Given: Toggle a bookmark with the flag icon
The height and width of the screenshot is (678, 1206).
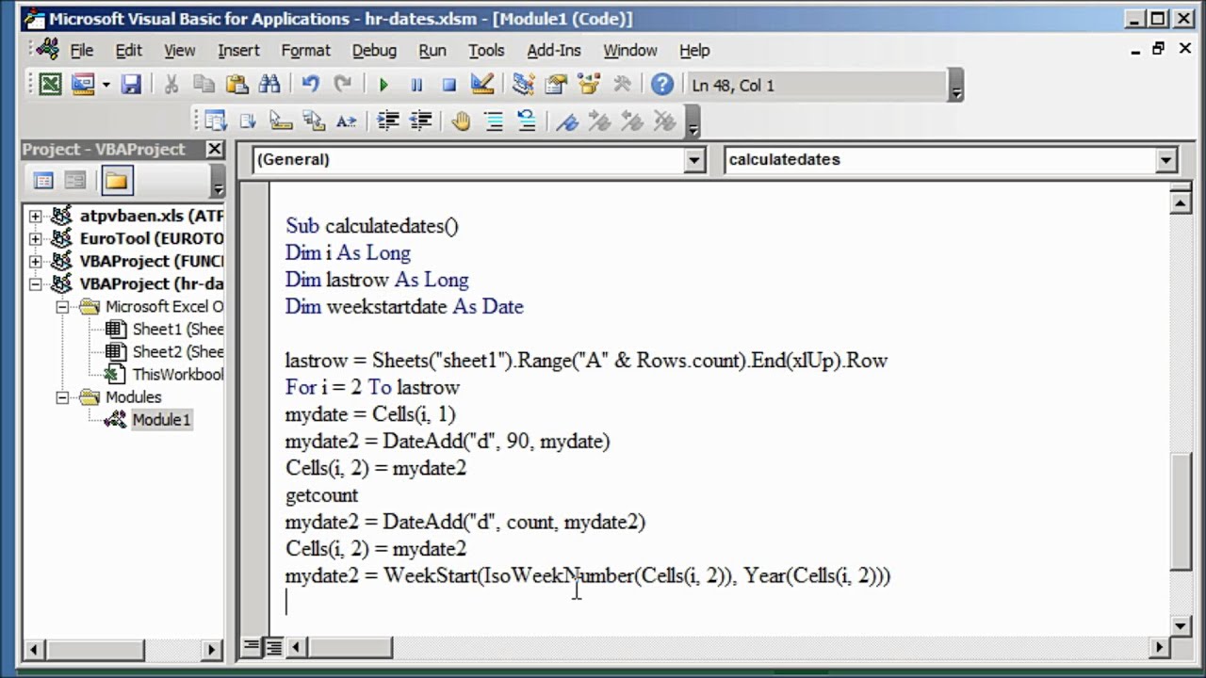Looking at the screenshot, I should [x=567, y=121].
